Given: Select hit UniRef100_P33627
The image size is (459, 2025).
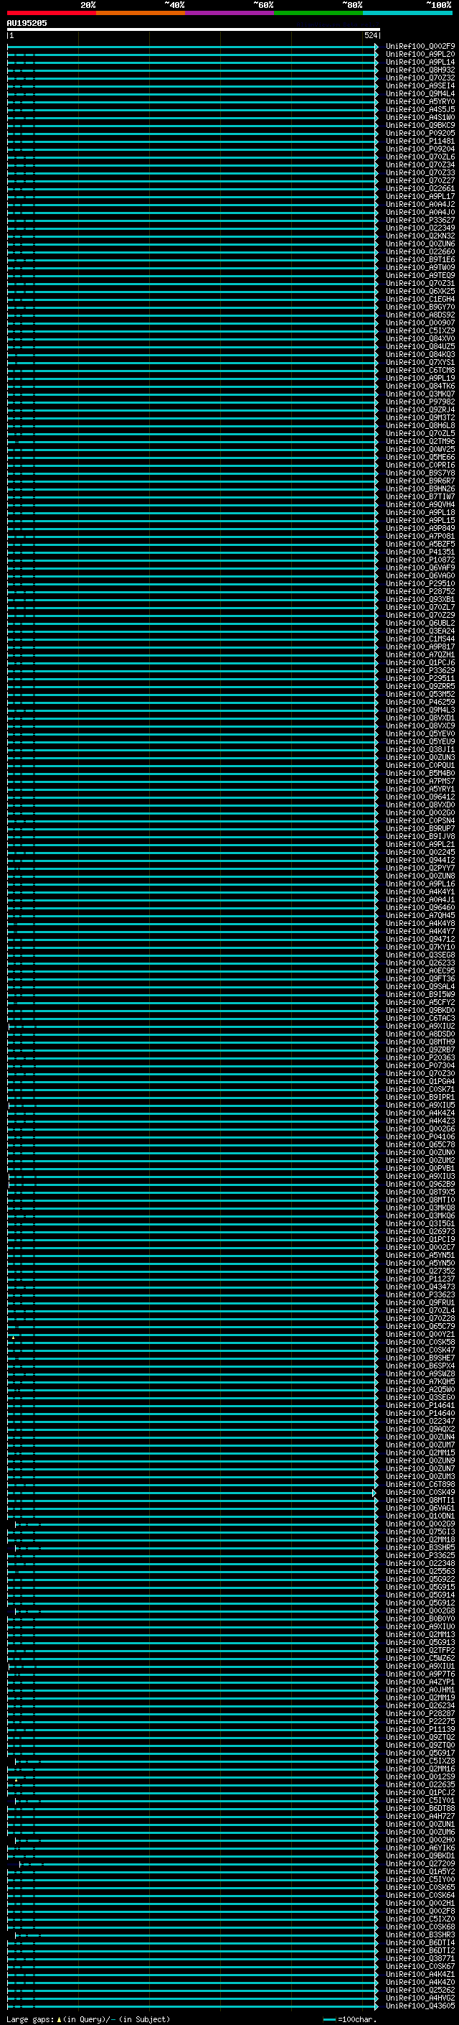Looking at the screenshot, I should click(420, 220).
